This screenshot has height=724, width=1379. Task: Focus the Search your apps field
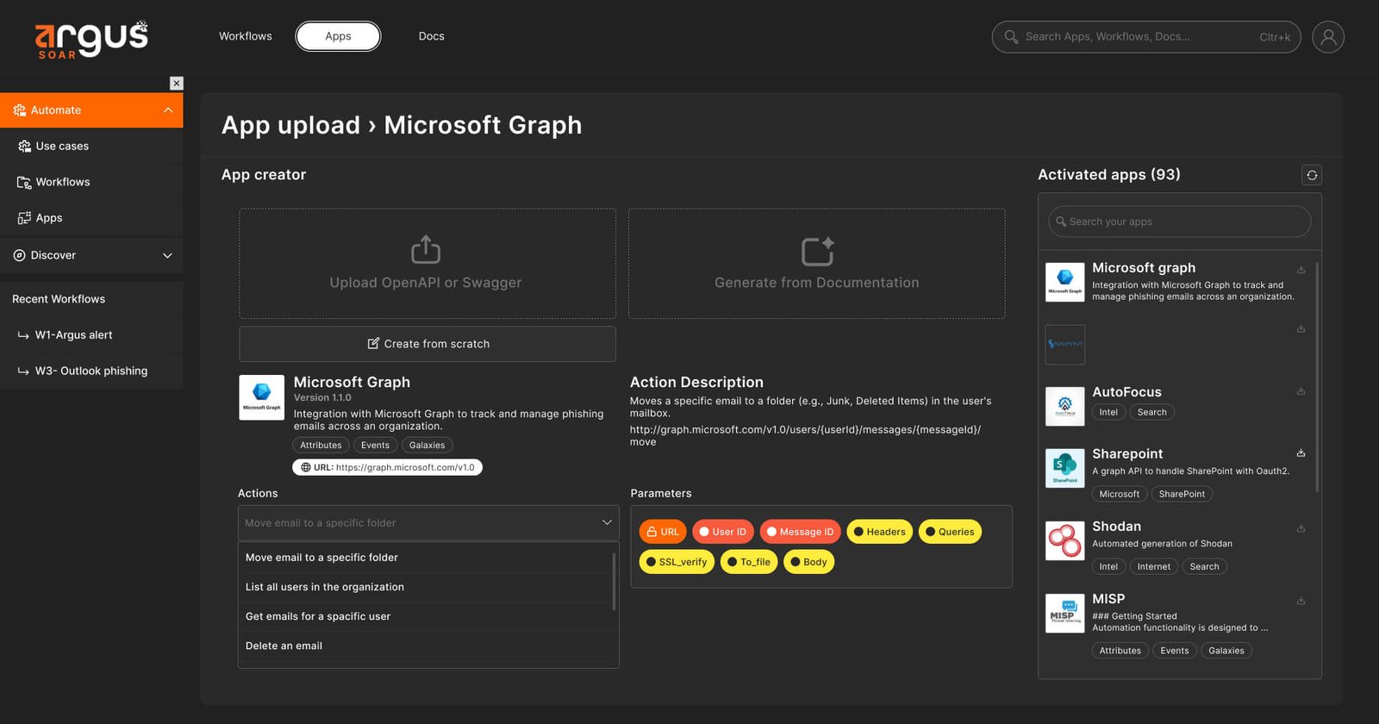pos(1180,222)
